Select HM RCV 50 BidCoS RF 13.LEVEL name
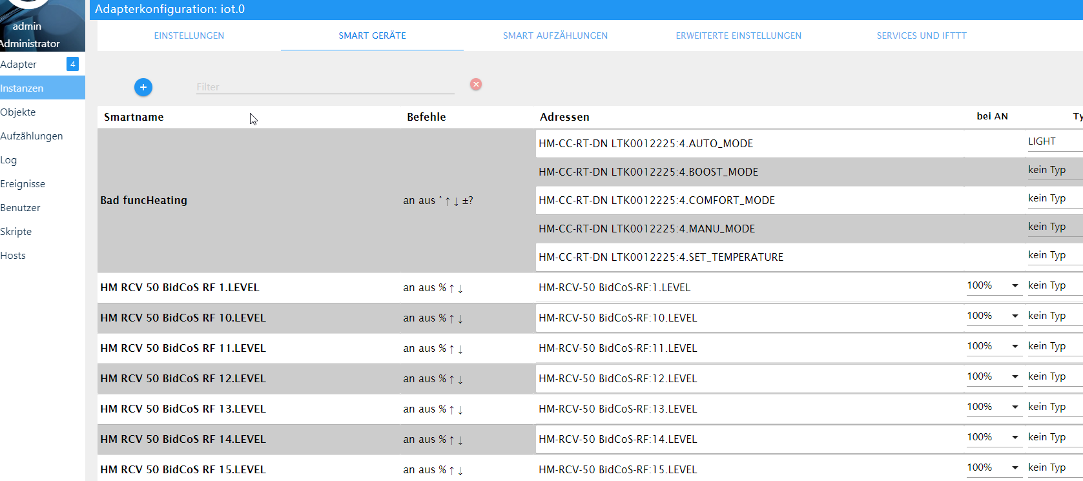 click(183, 409)
